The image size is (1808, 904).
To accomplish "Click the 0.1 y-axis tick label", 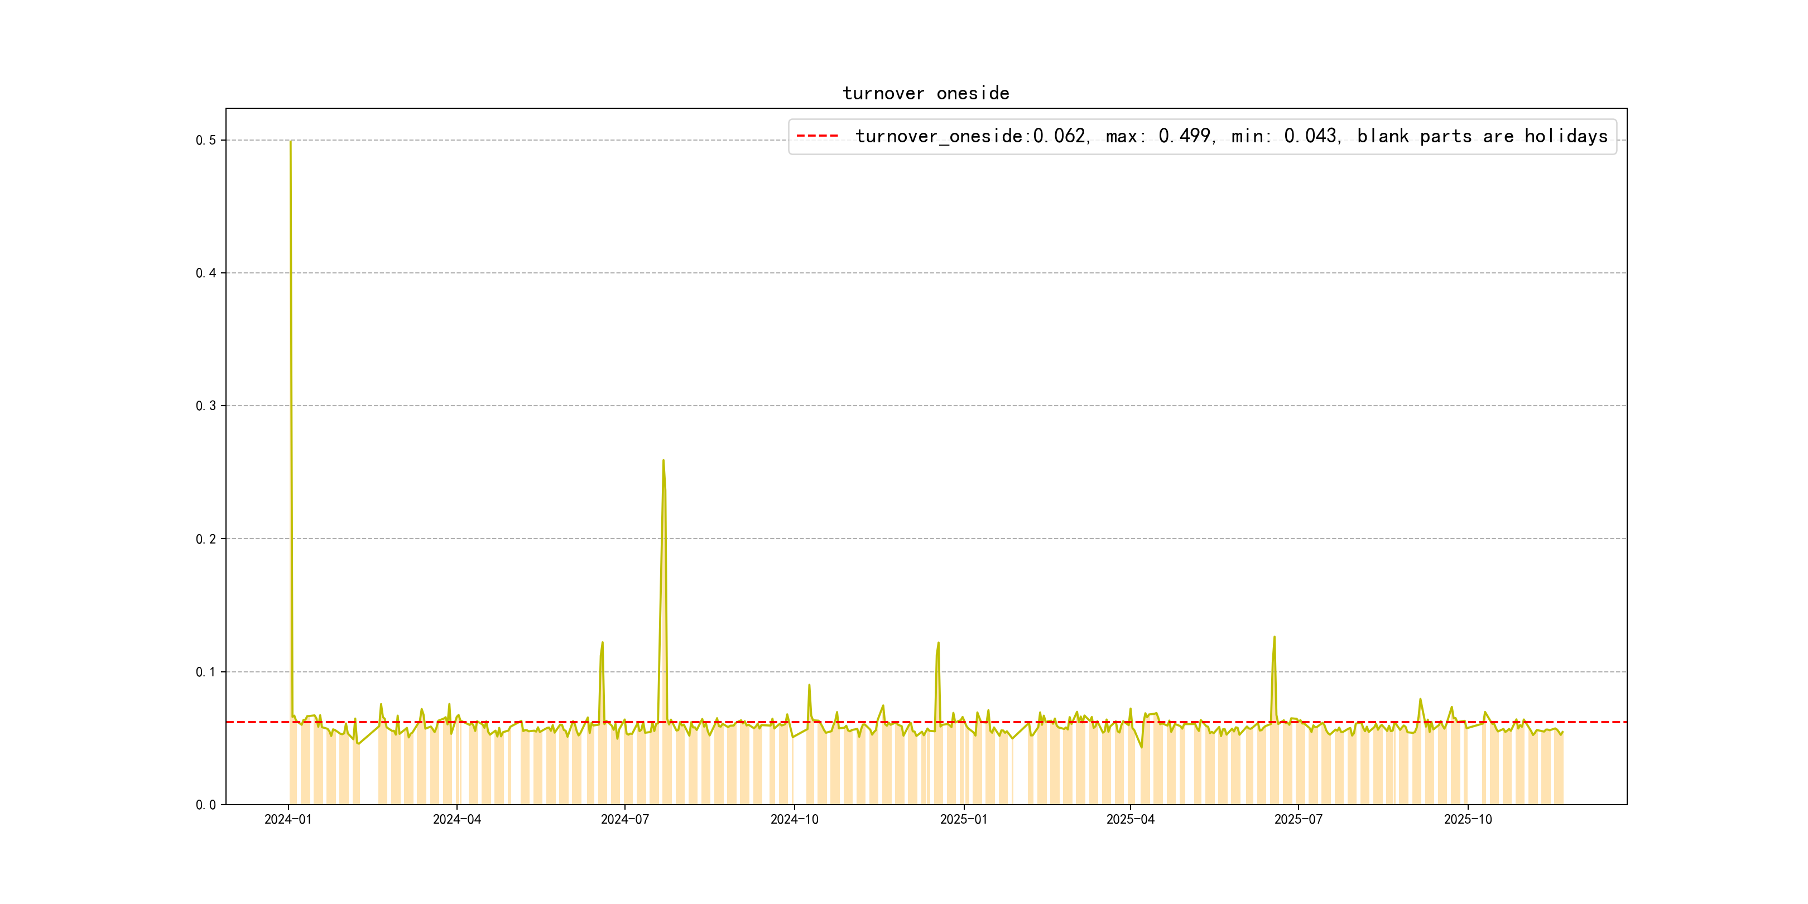I will coord(206,672).
